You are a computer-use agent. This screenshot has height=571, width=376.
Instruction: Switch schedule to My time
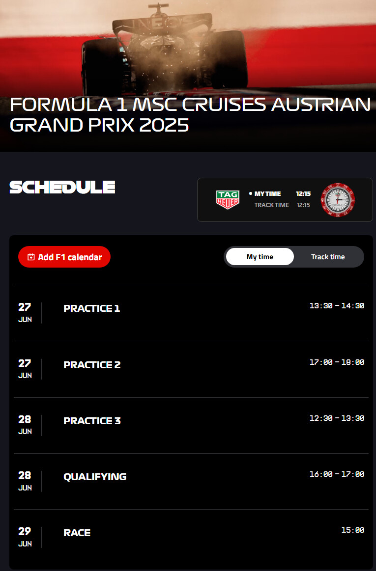point(260,257)
